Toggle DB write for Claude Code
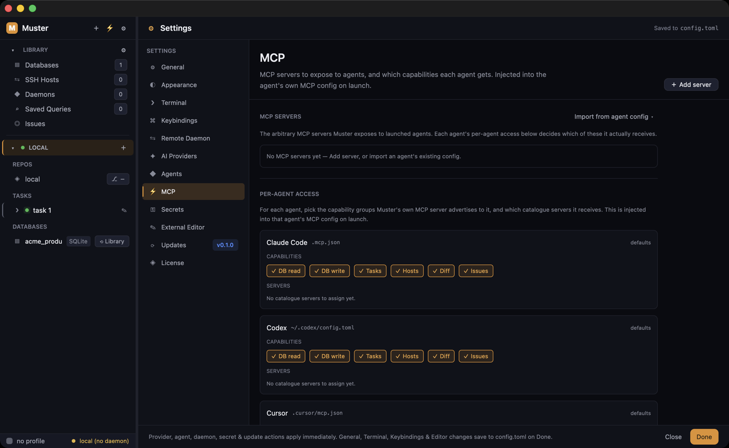Screen dimensions: 729x448 click(x=329, y=271)
